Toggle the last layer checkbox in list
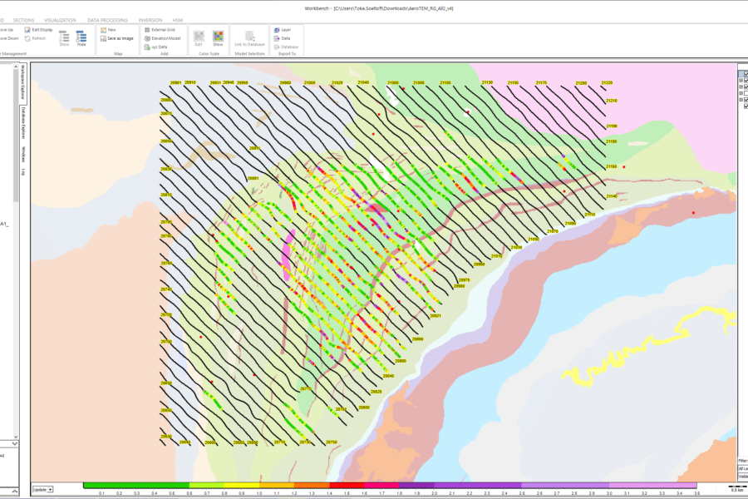Viewport: 748px width, 499px height. pos(745,107)
